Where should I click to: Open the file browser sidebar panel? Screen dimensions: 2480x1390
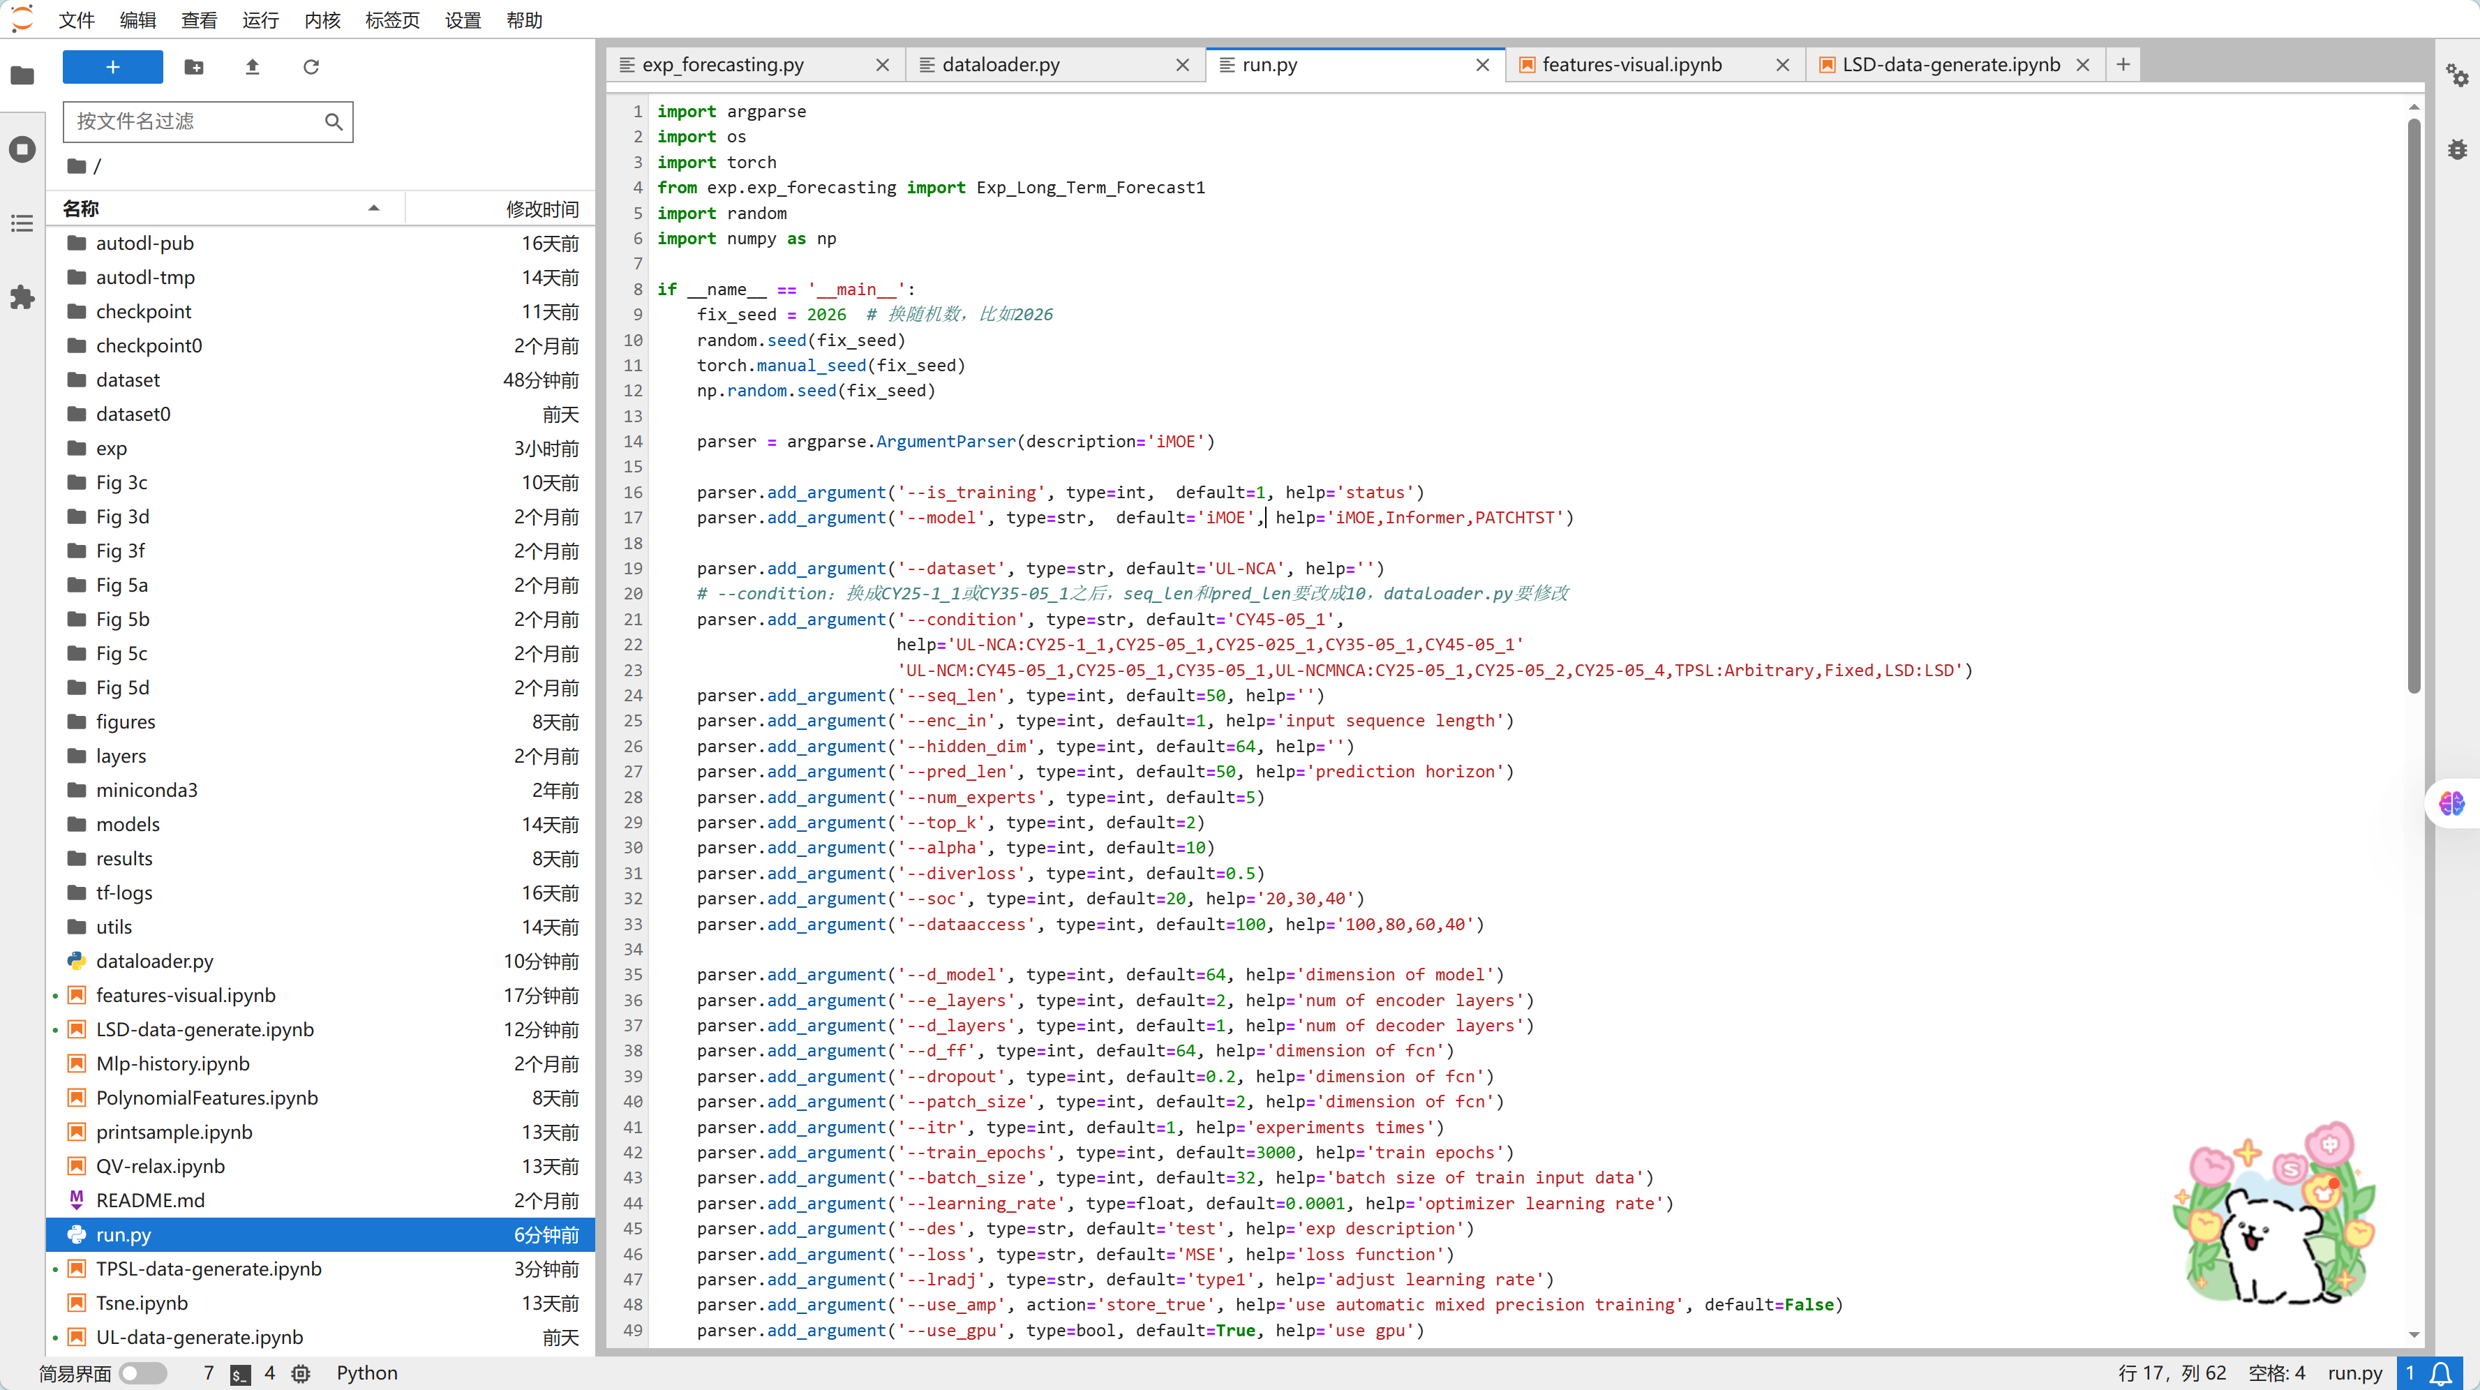click(22, 75)
